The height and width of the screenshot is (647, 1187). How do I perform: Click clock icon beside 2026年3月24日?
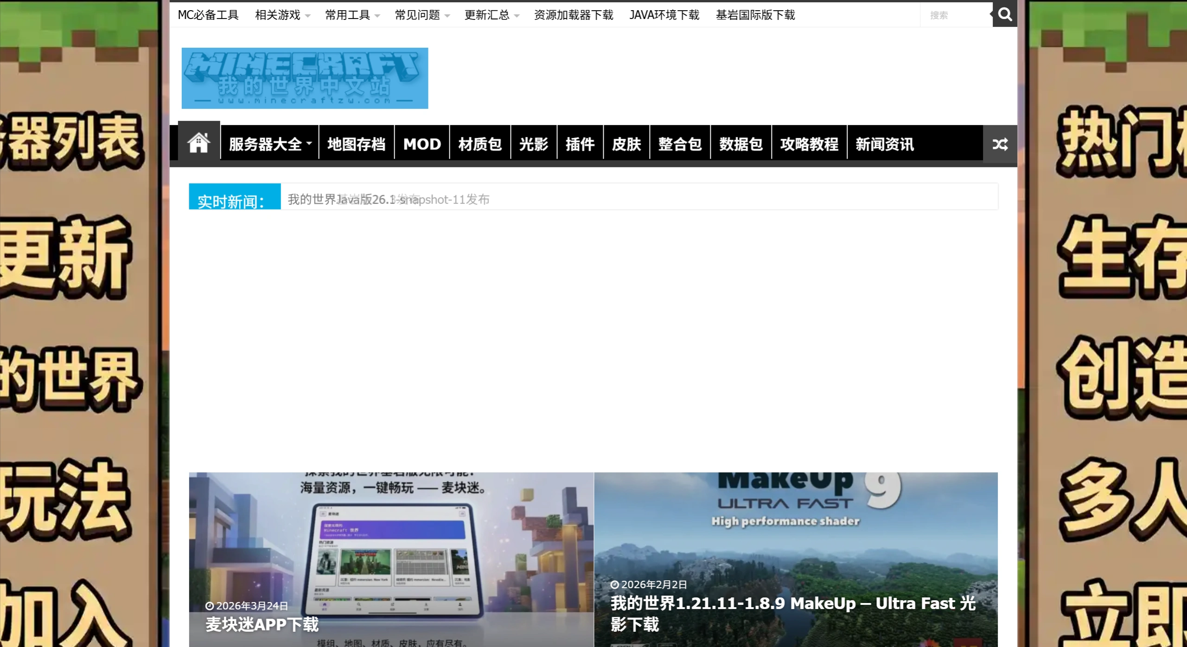pos(210,606)
